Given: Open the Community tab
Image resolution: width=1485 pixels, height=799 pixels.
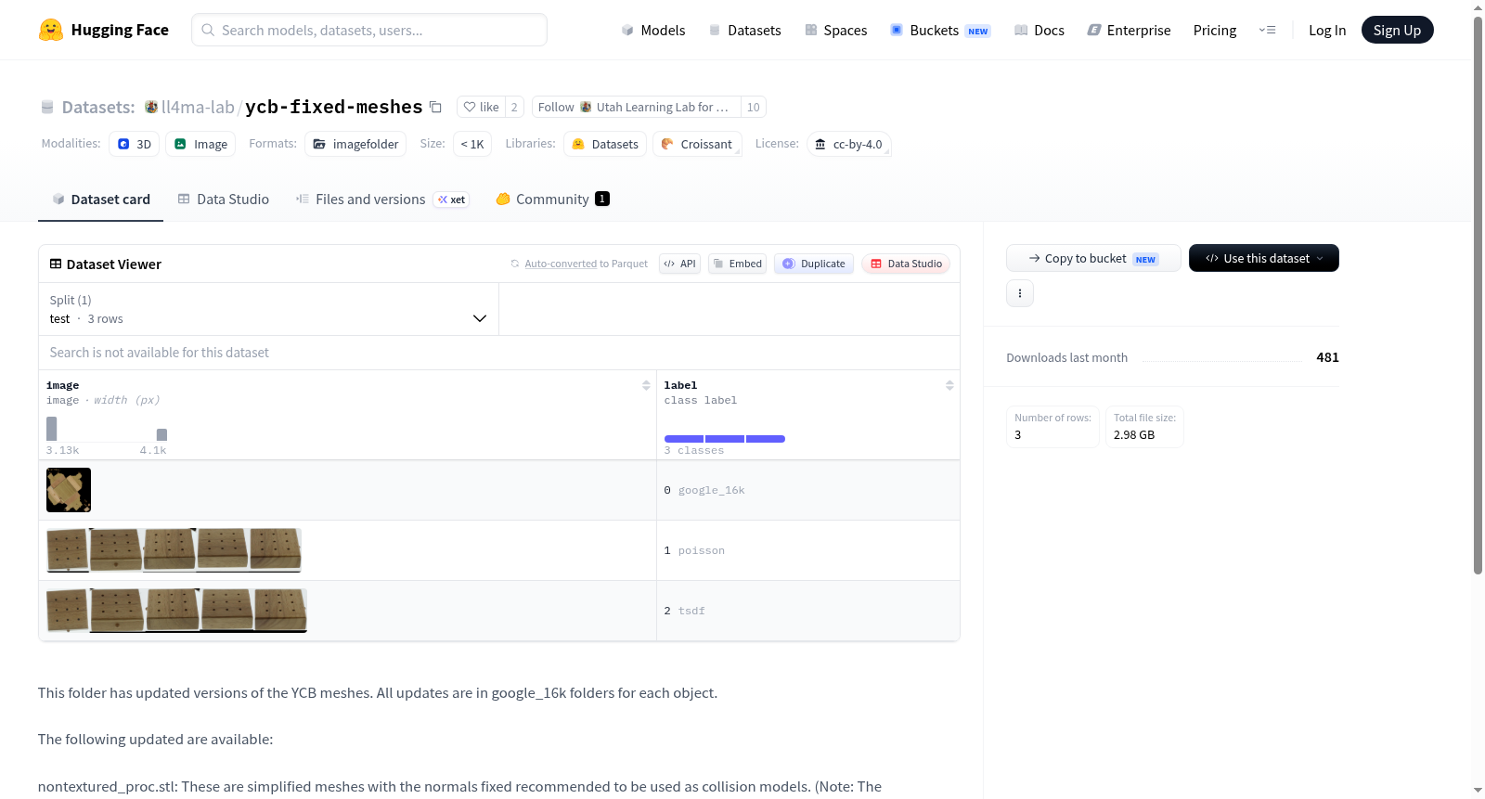Looking at the screenshot, I should tap(552, 199).
